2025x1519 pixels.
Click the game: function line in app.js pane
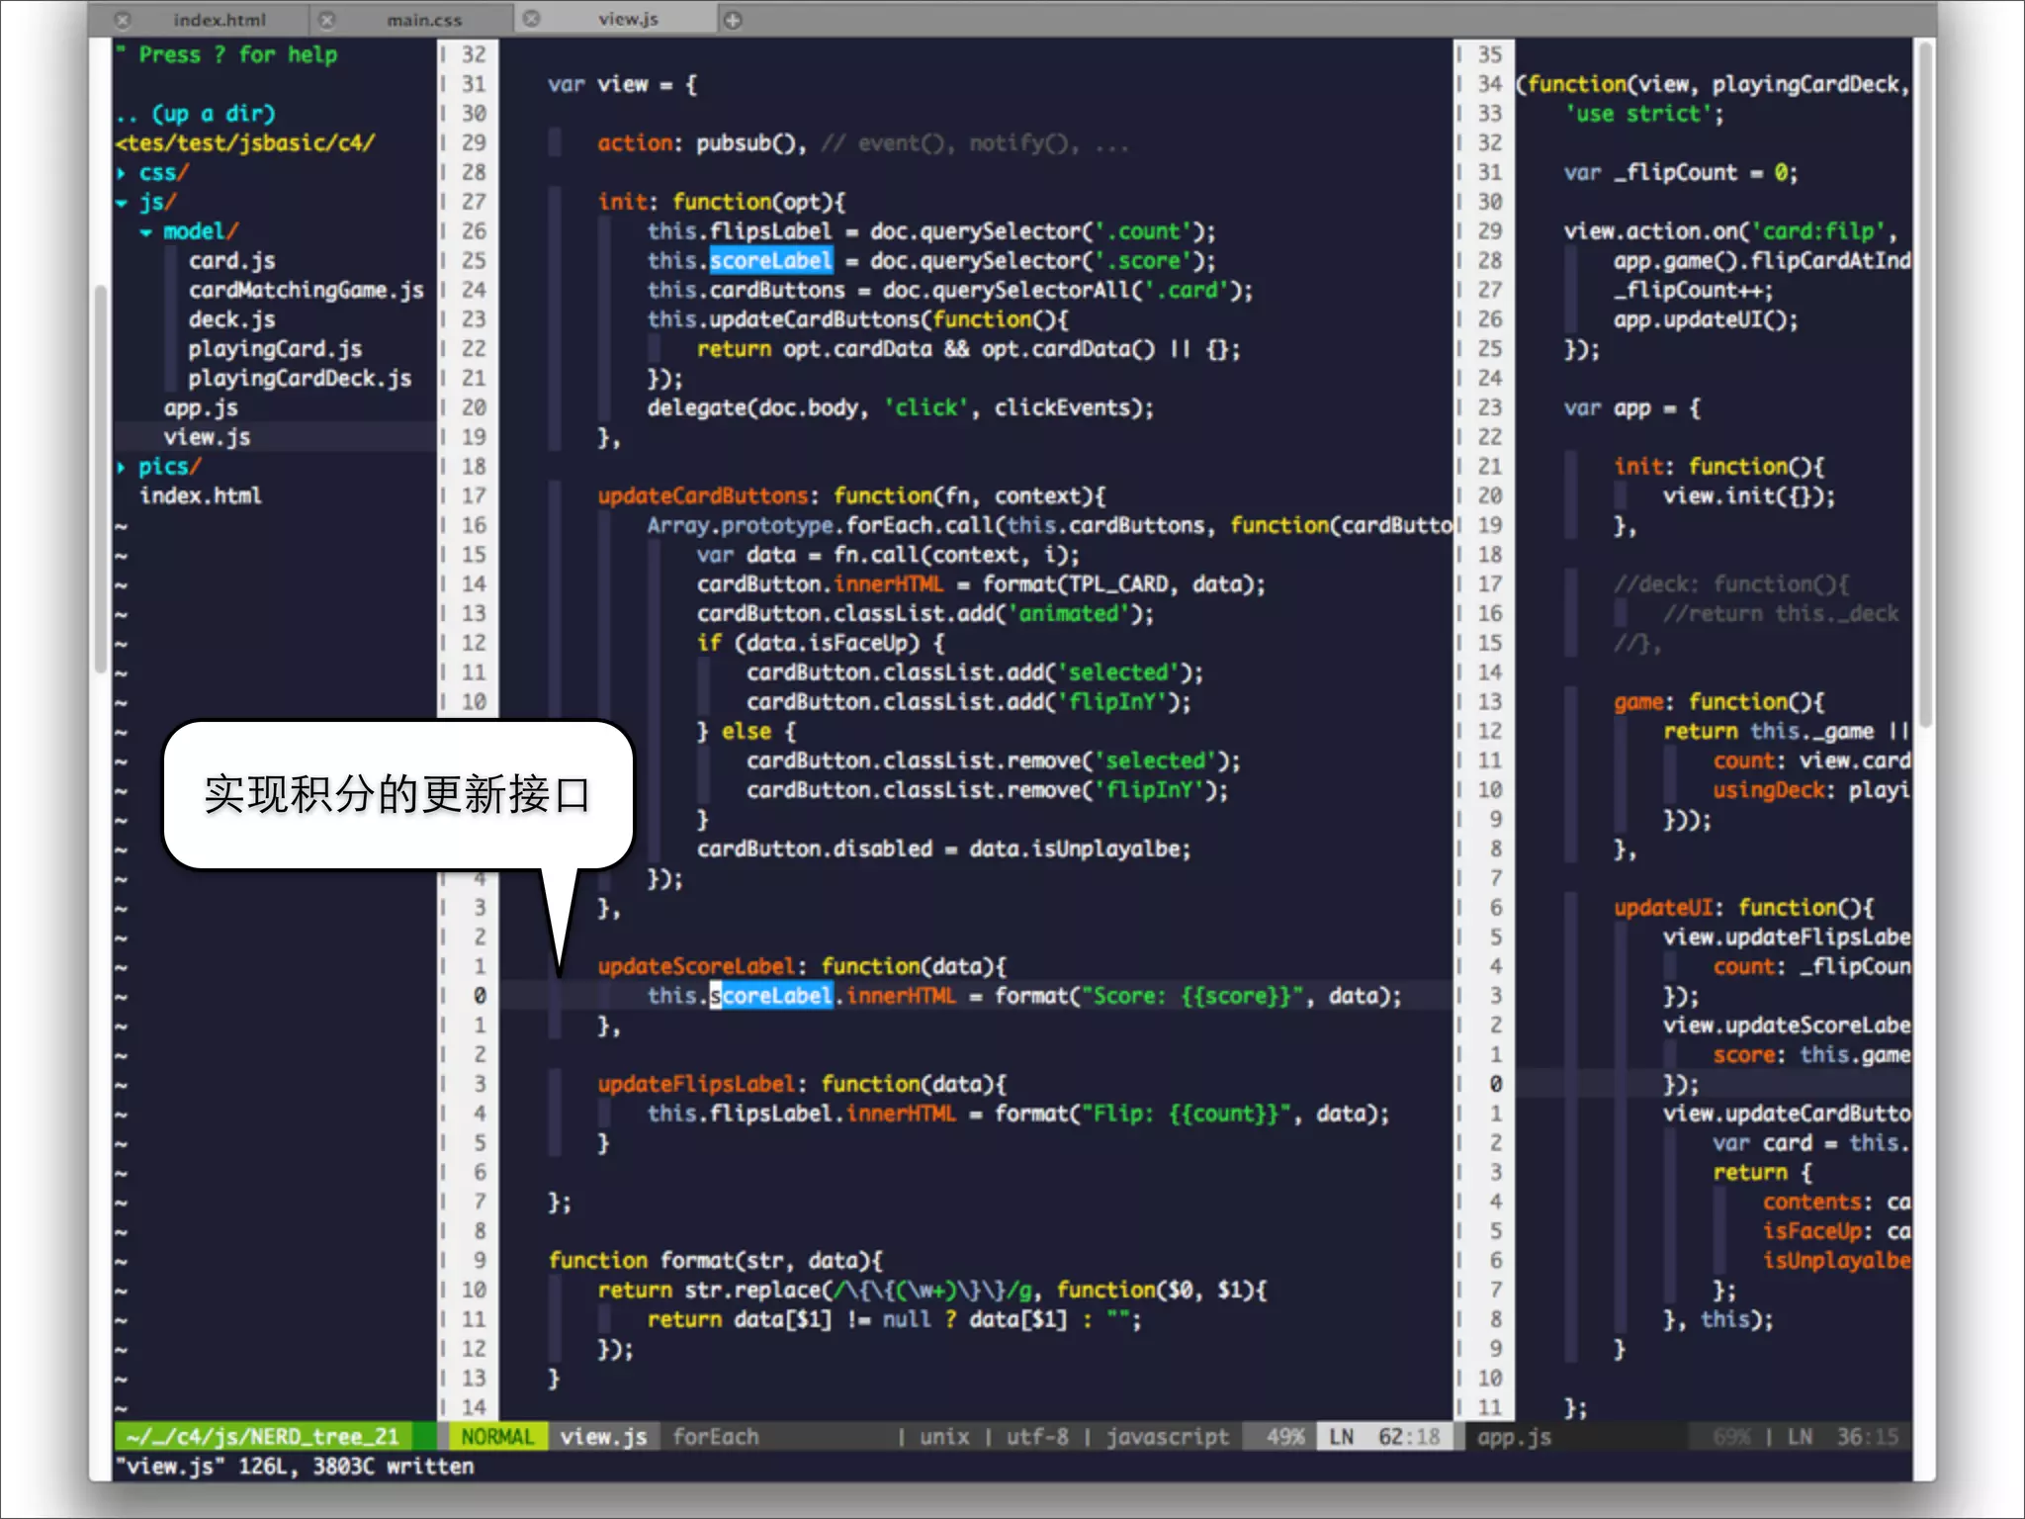(x=1719, y=701)
